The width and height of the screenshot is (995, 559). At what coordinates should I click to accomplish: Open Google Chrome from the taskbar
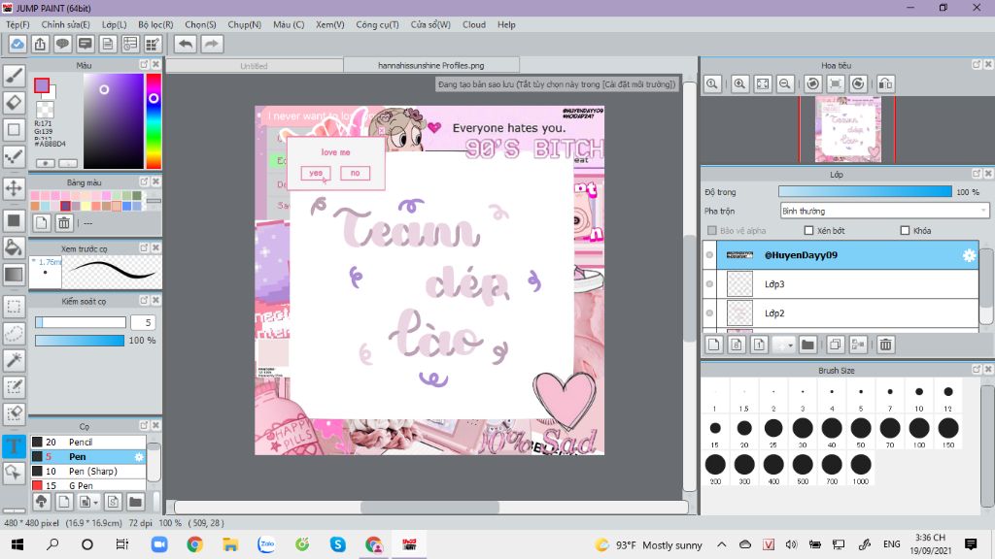point(194,544)
